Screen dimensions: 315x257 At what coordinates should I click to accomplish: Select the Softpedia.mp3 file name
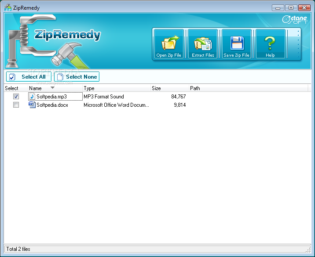pos(51,97)
